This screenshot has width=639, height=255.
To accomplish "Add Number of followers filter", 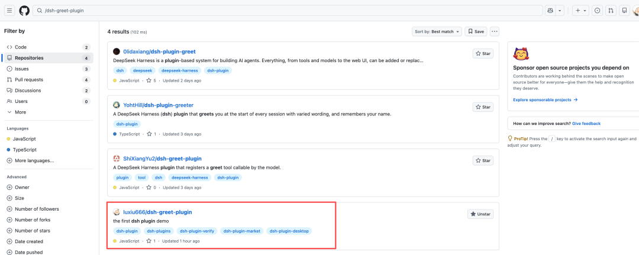I will click(x=49, y=209).
